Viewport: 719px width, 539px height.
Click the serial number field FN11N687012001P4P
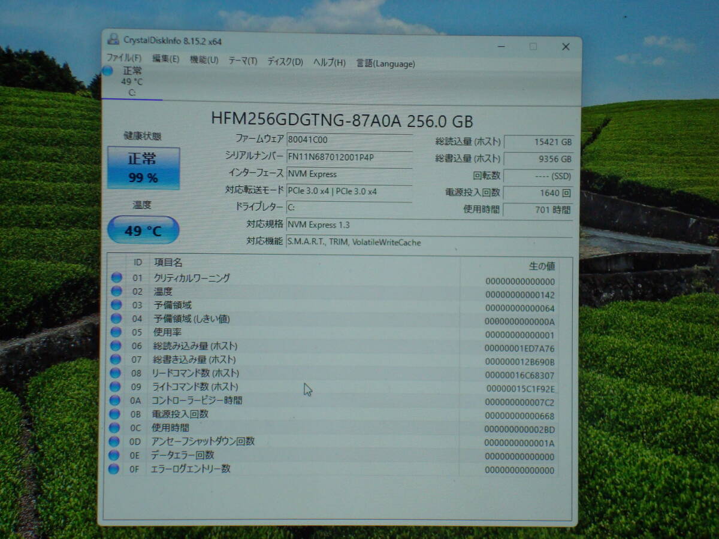349,157
